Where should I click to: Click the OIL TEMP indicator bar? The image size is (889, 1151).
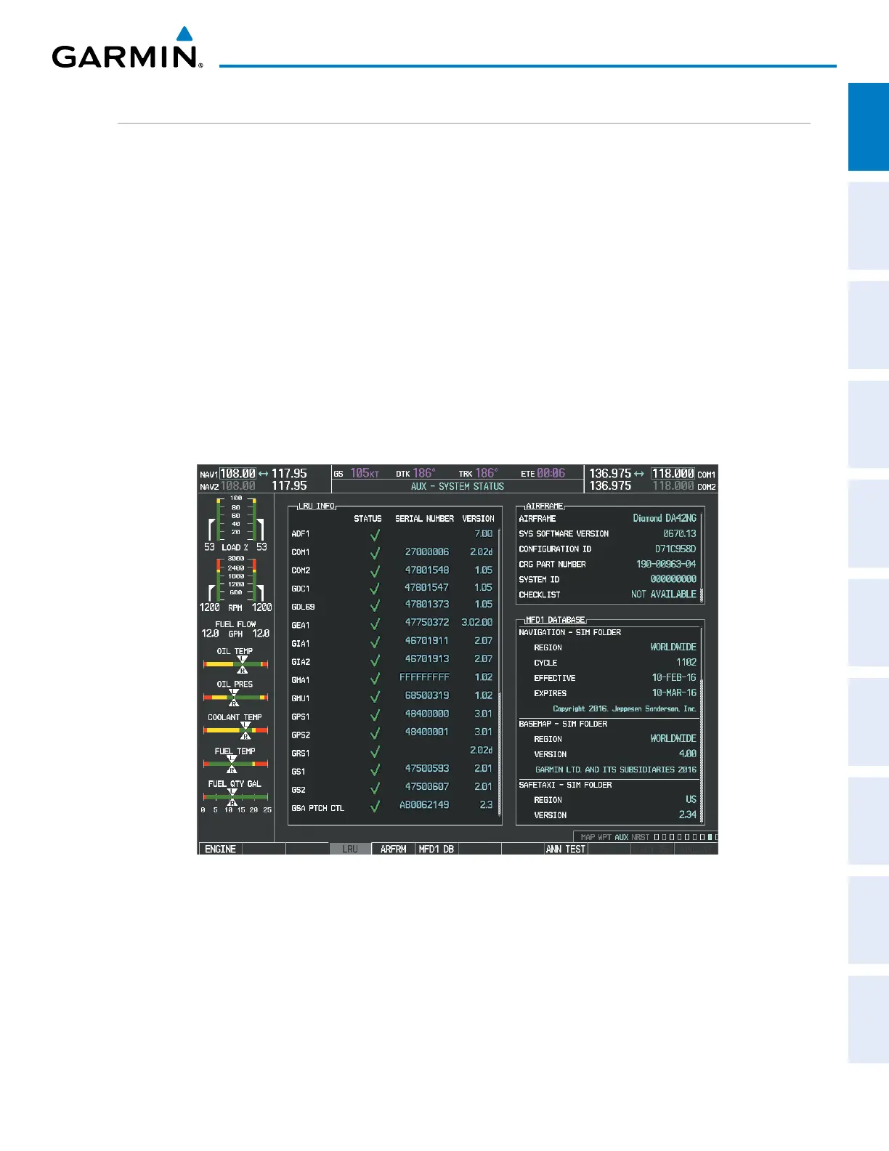pos(236,664)
